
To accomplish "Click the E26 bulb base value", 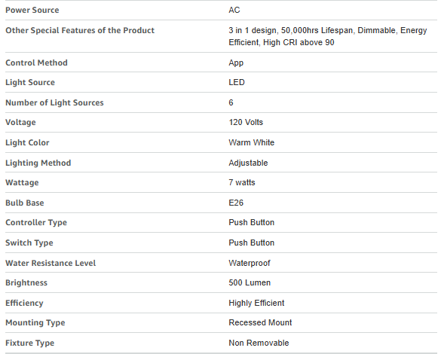I will pyautogui.click(x=236, y=203).
